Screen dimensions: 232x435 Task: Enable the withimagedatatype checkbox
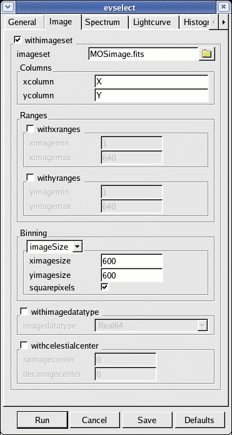pyautogui.click(x=24, y=312)
